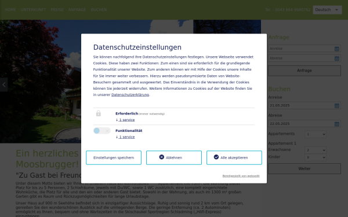Click the Datenschutzeinstellungen heading

[x=137, y=47]
